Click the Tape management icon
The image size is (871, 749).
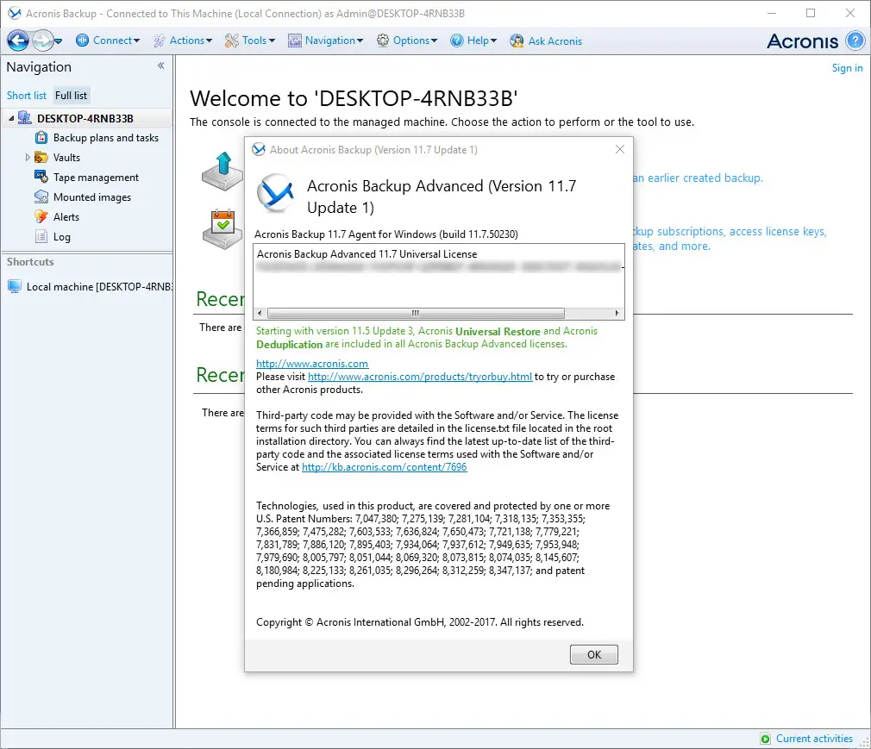41,177
